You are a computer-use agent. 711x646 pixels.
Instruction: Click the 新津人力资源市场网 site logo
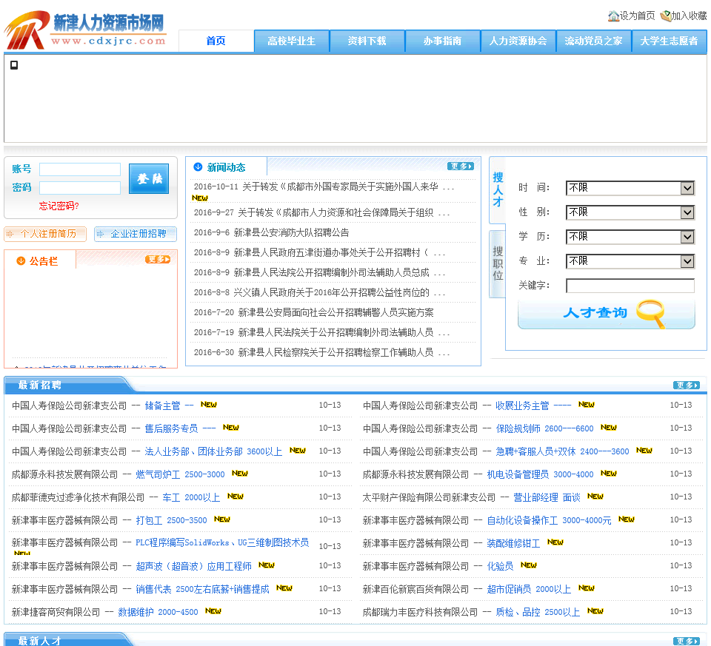[x=85, y=30]
